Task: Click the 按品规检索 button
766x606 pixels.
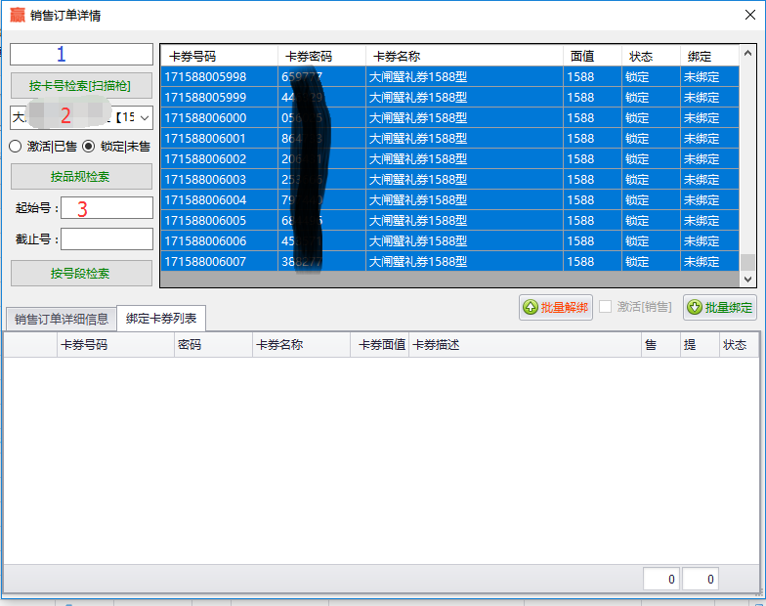Action: 81,176
